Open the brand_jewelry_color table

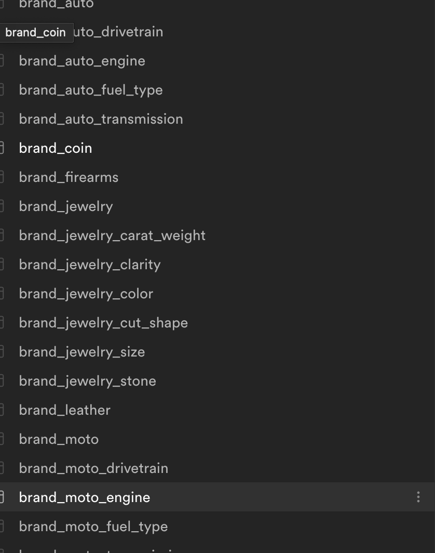coord(86,294)
